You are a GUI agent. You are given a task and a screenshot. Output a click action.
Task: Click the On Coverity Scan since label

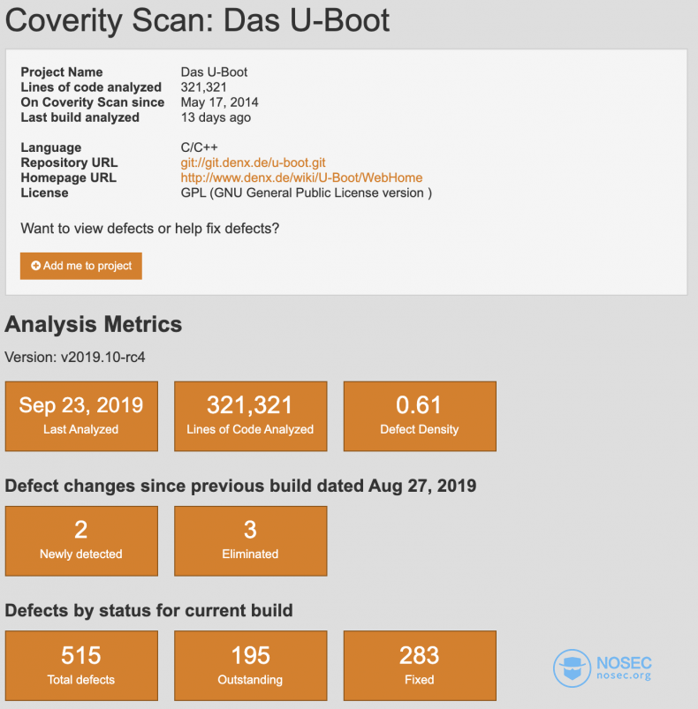click(x=92, y=102)
